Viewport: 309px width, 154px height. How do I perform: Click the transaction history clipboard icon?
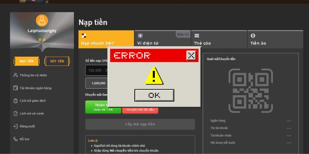15,100
